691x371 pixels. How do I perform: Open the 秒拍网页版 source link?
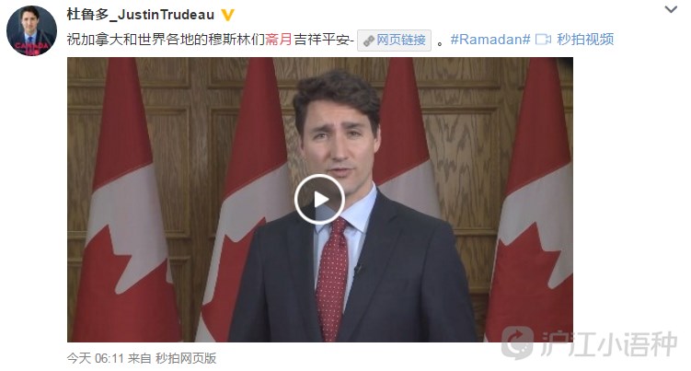tap(186, 358)
